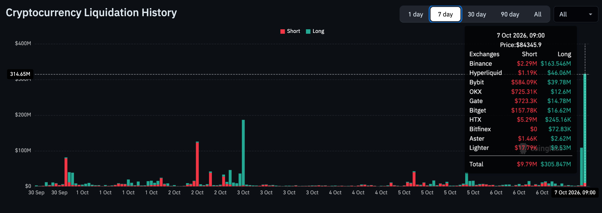Viewport: 602px width, 213px height.
Task: Toggle the Long legend green swatch
Action: pos(308,31)
